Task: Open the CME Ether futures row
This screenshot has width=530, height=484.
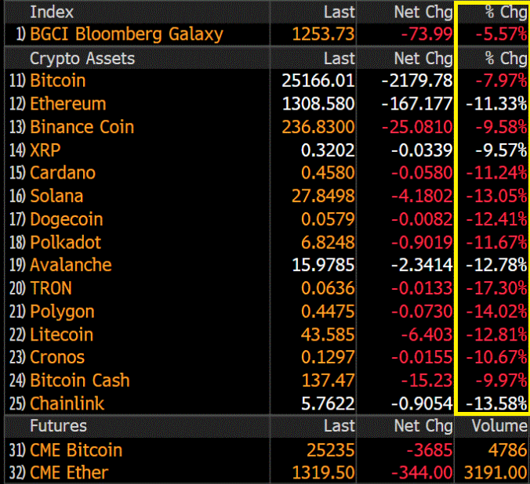Action: point(266,473)
